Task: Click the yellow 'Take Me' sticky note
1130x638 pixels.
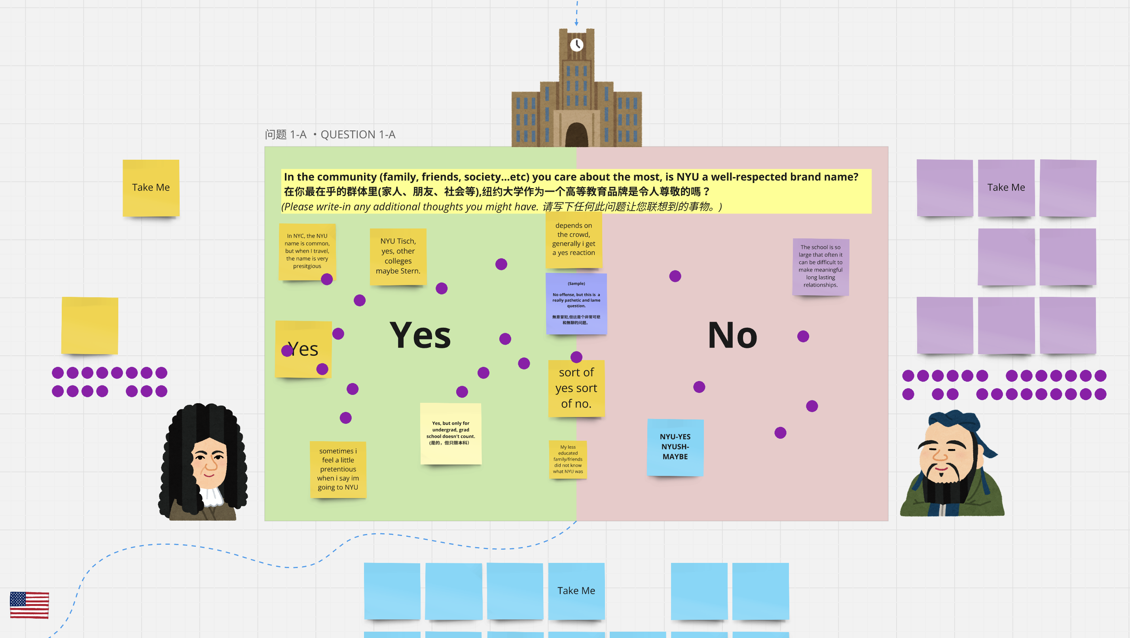Action: click(151, 187)
